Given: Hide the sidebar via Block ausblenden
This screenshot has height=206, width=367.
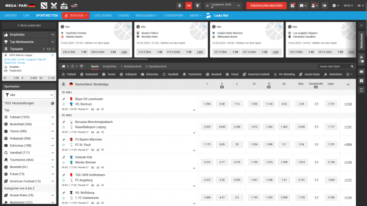Looking at the screenshot, I should click(29, 25).
